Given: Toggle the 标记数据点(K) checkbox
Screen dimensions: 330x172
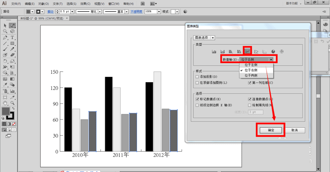Looking at the screenshot, I should pyautogui.click(x=197, y=99).
